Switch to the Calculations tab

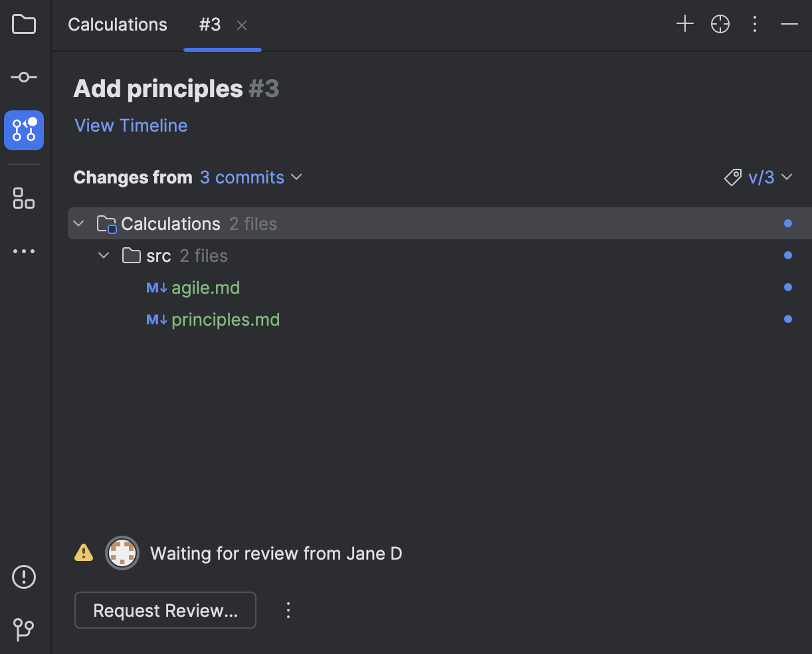click(117, 24)
